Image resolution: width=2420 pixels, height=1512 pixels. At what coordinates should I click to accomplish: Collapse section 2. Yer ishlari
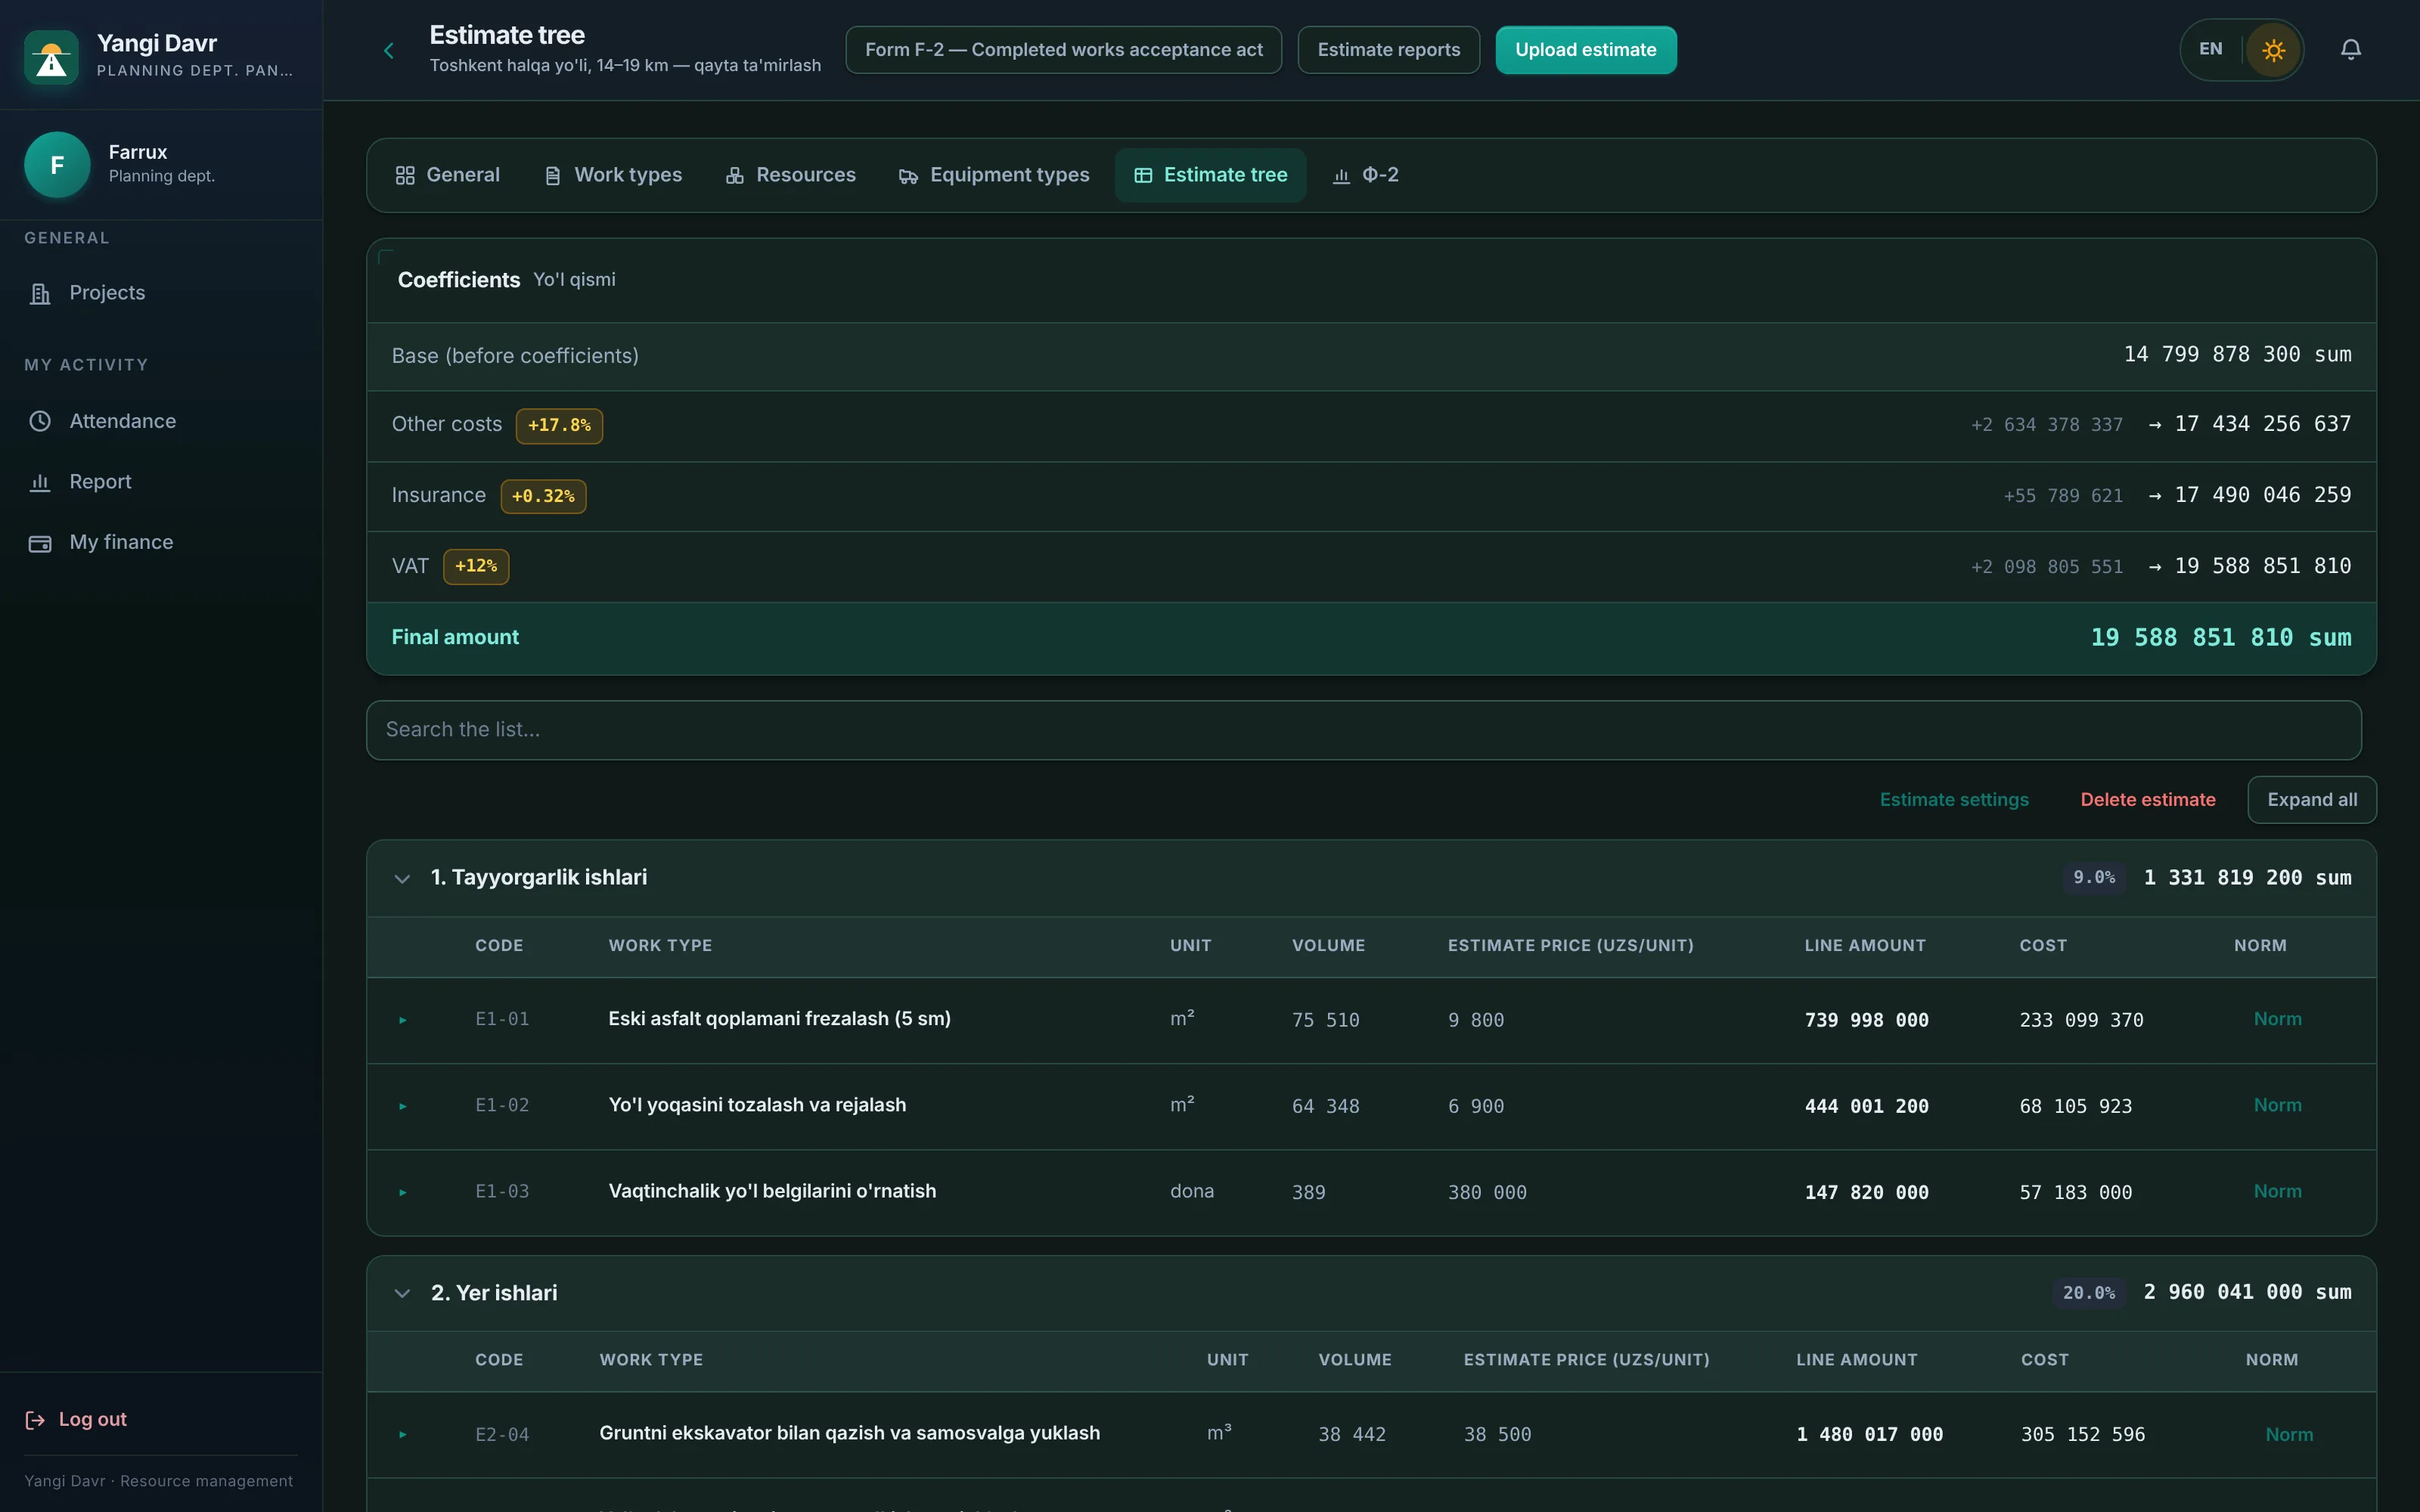point(402,1293)
